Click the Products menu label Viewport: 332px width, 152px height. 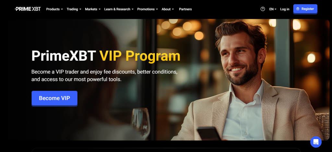point(53,9)
